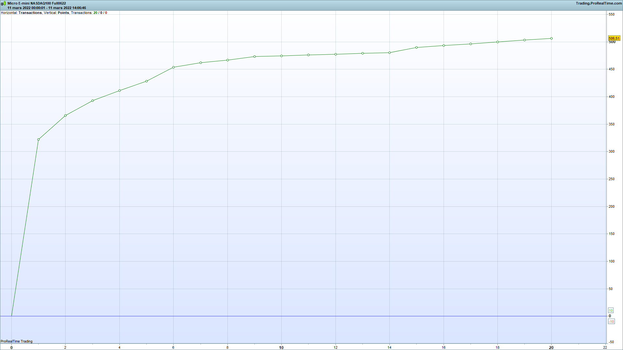The height and width of the screenshot is (350, 623).
Task: Click the green 10 button on the price axis
Action: coord(611,310)
